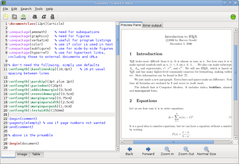239x164 pixels.
Task: Select the blank first tab below the editor
Action: (x=8, y=154)
